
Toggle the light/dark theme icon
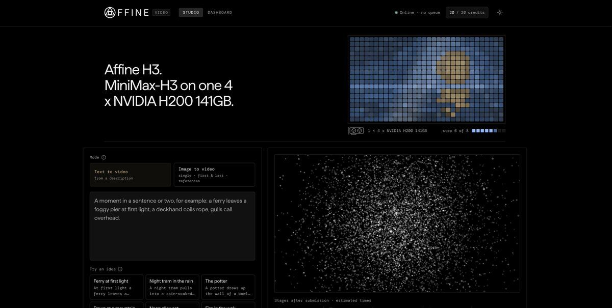(500, 12)
